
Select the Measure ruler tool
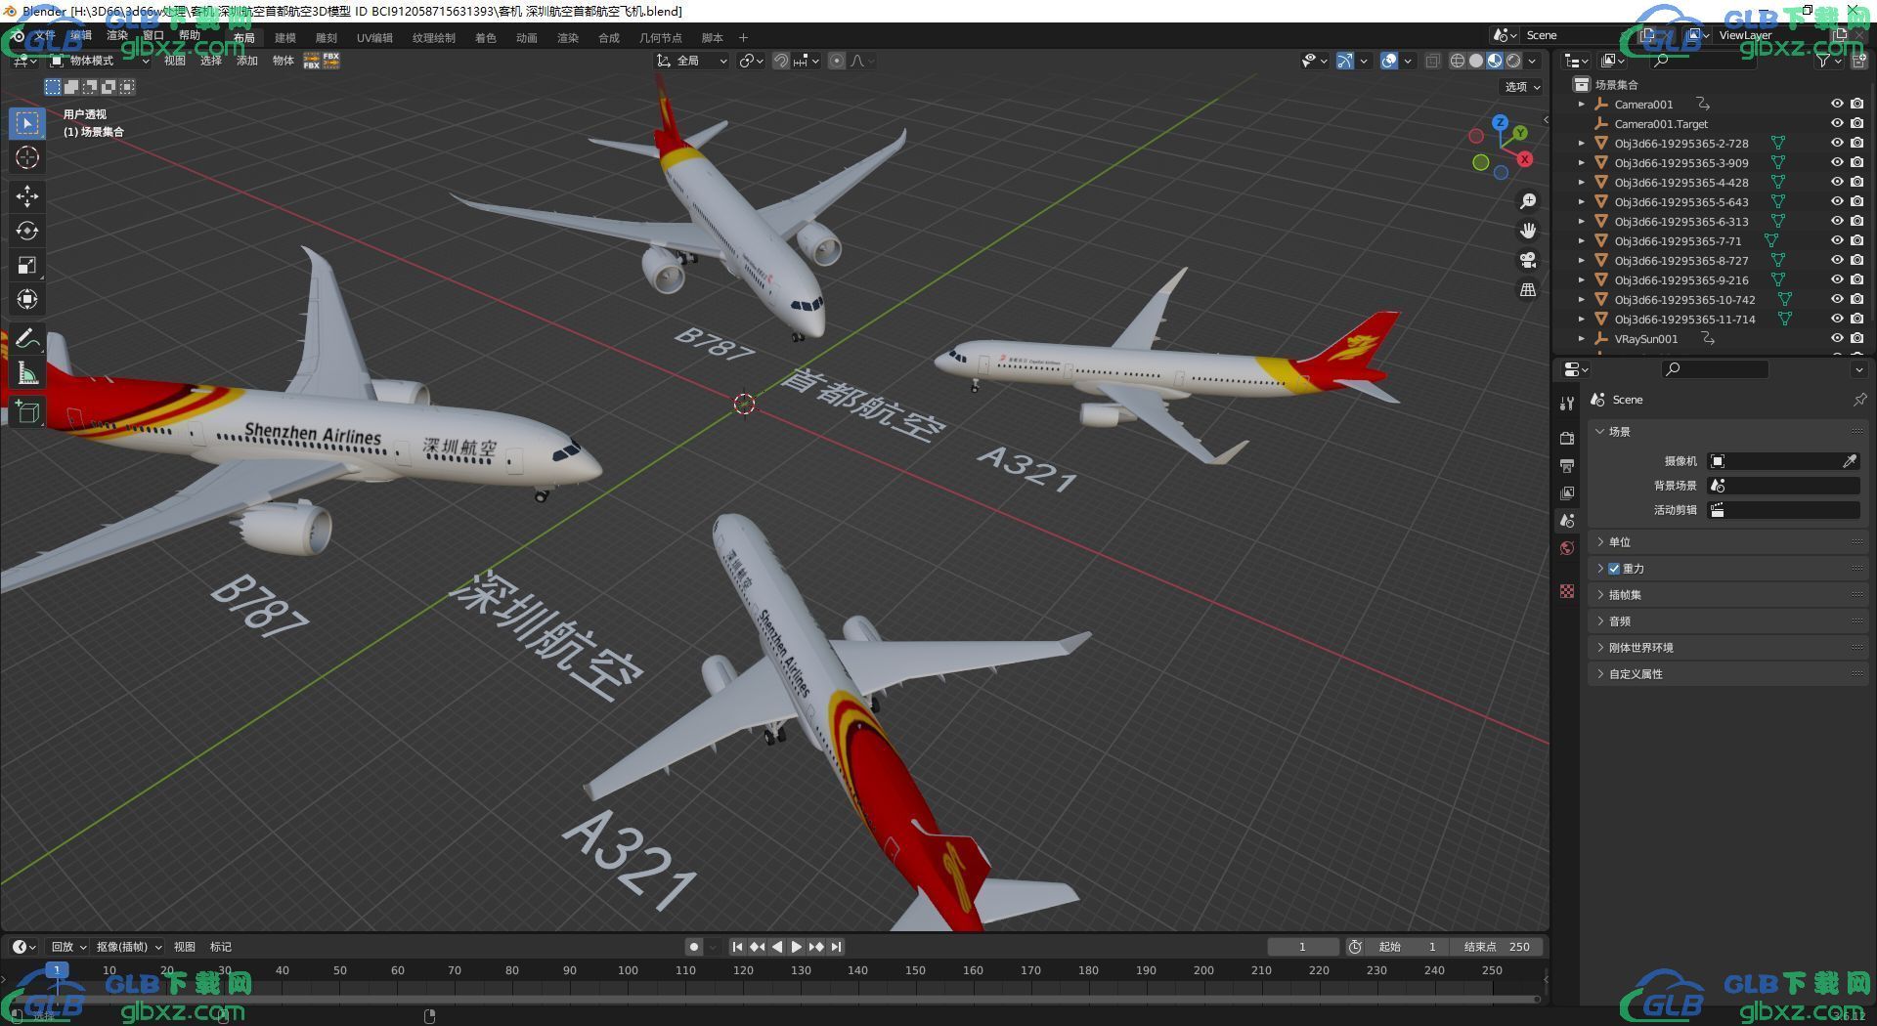pos(27,373)
